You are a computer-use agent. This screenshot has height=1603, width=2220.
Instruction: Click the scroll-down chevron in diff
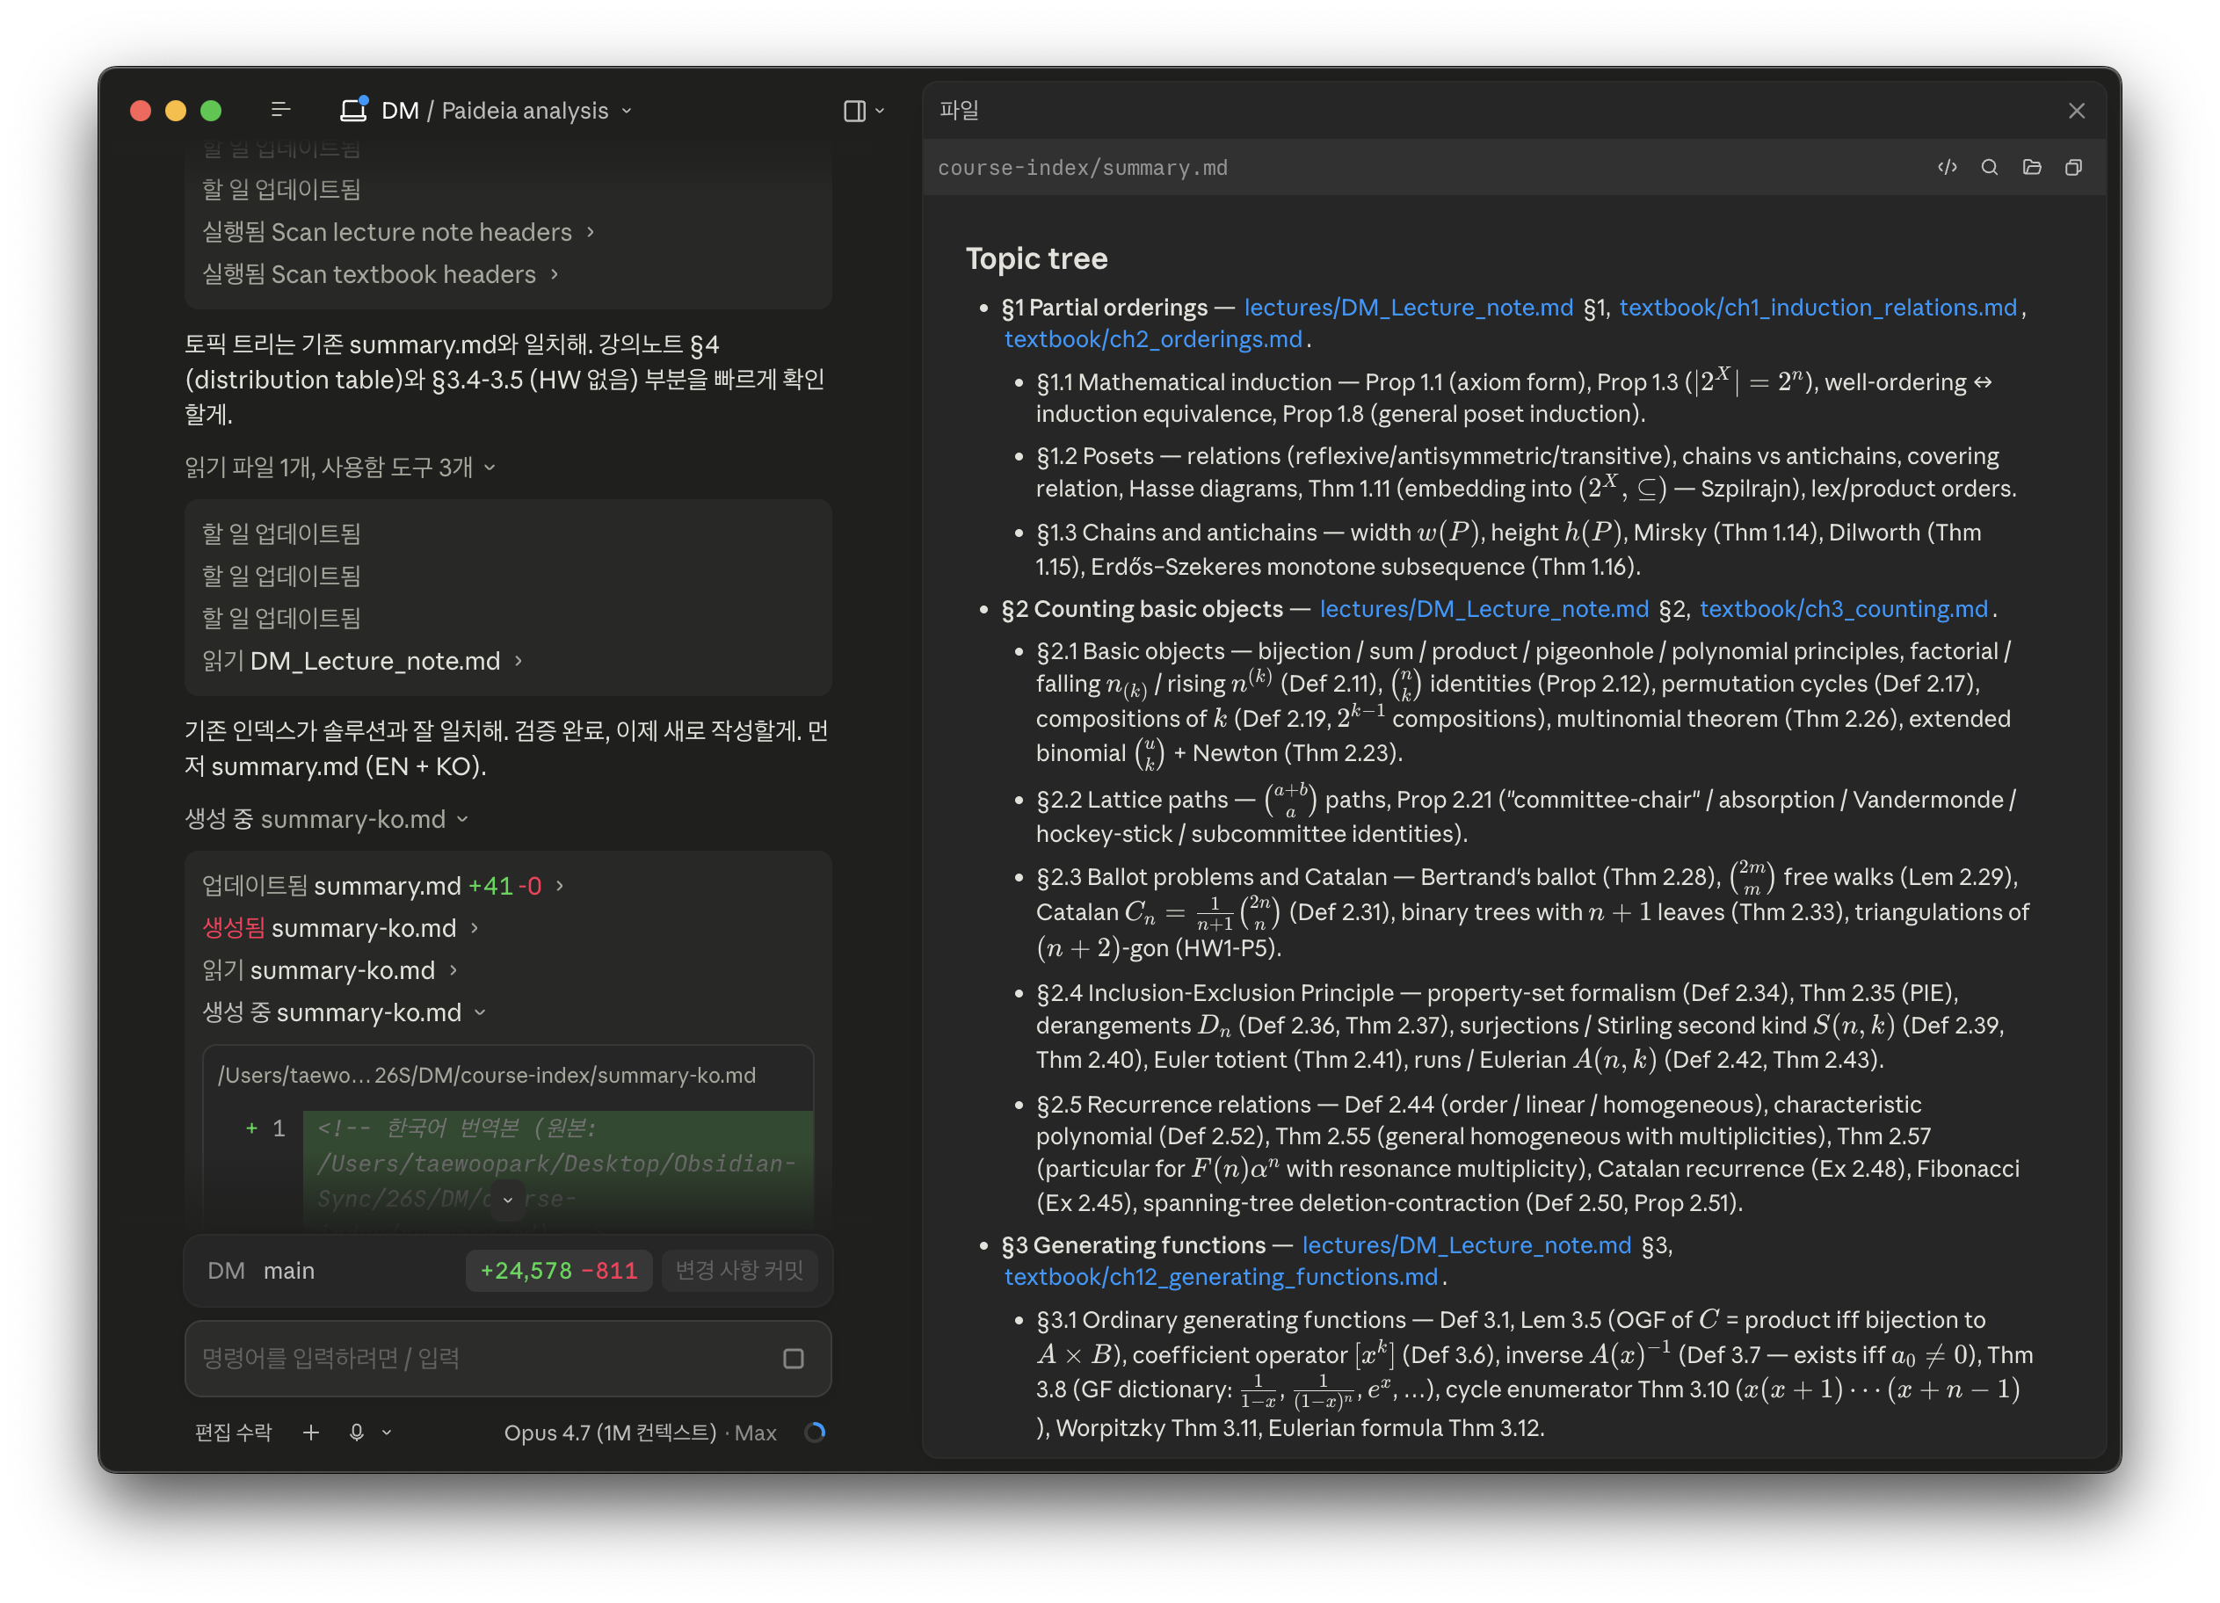508,1199
